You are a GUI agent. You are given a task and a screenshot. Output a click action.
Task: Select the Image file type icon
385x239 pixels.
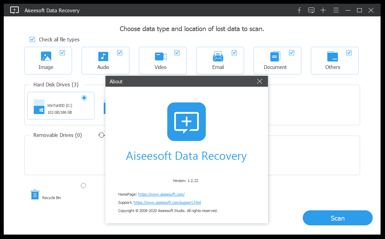(46, 56)
